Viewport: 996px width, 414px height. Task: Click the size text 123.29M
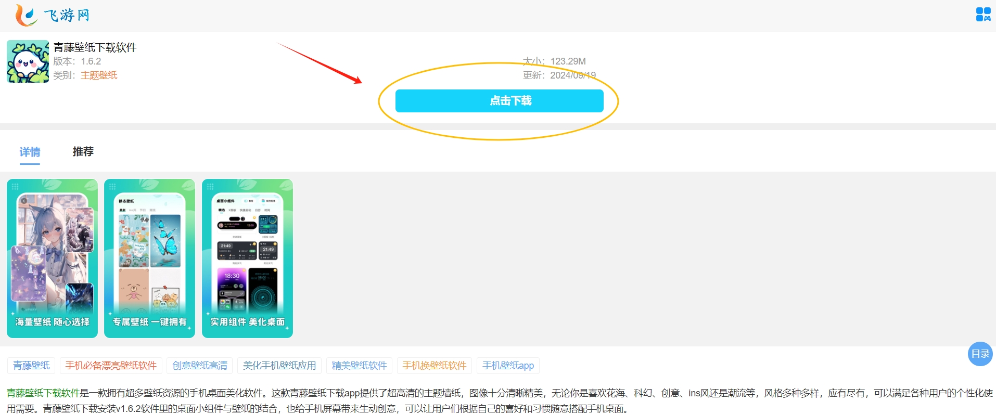568,61
